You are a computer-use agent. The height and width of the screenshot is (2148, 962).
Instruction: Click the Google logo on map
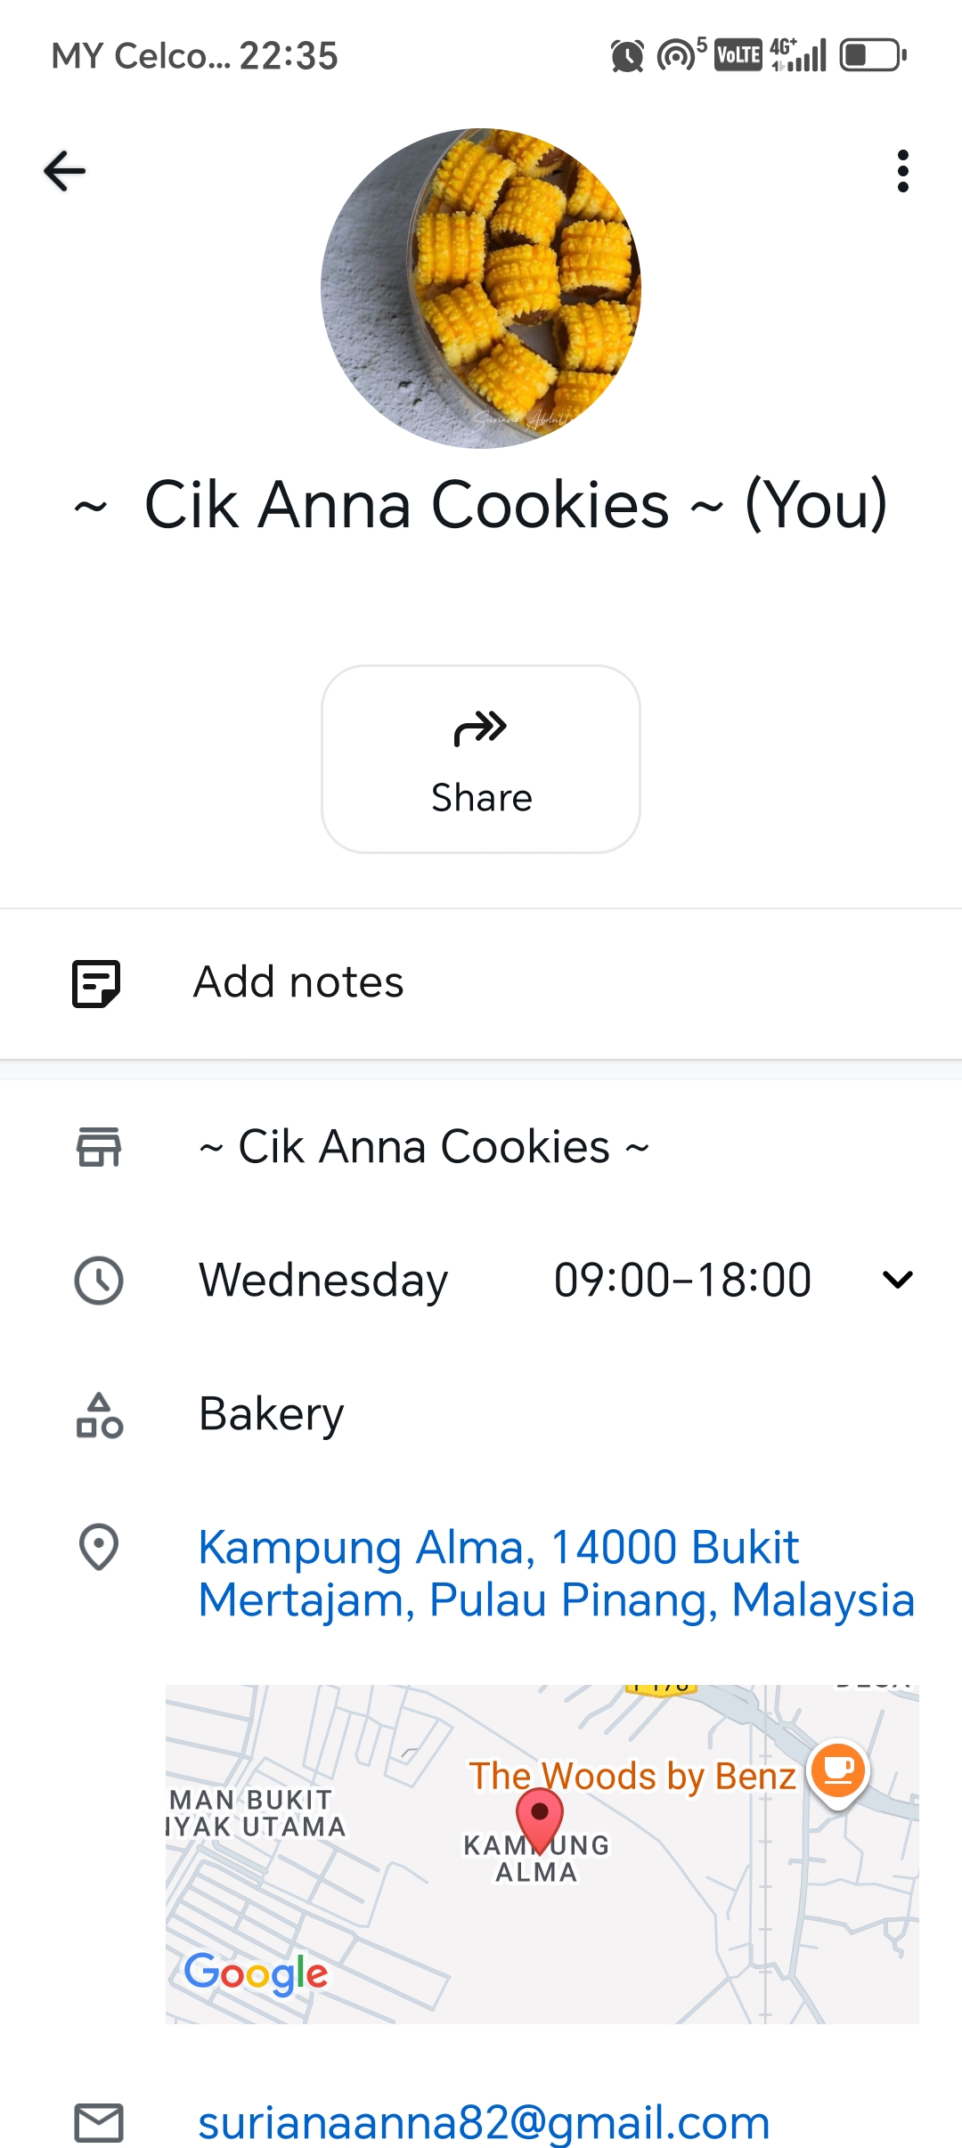coord(256,1973)
